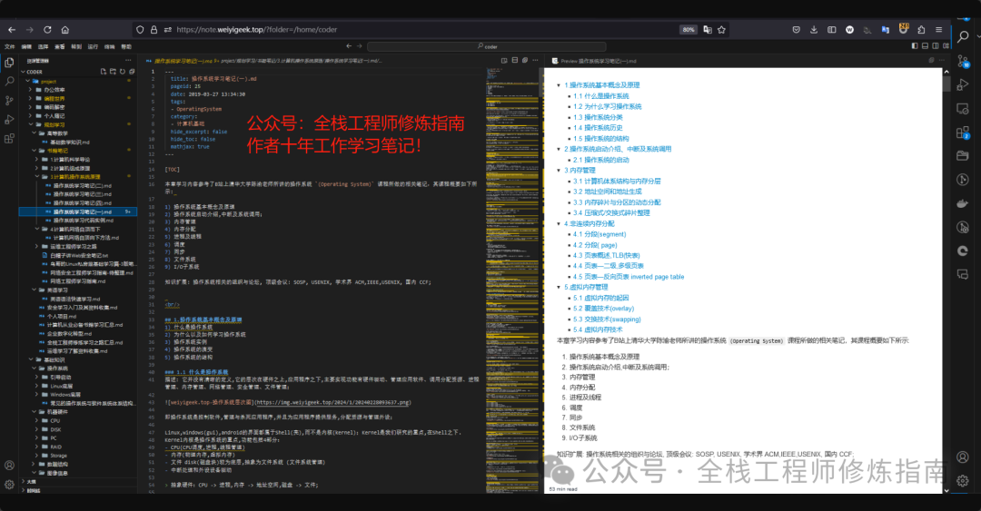Follow the 5.3 交换技术(swapping) link
Image resolution: width=981 pixels, height=511 pixels.
pyautogui.click(x=607, y=319)
